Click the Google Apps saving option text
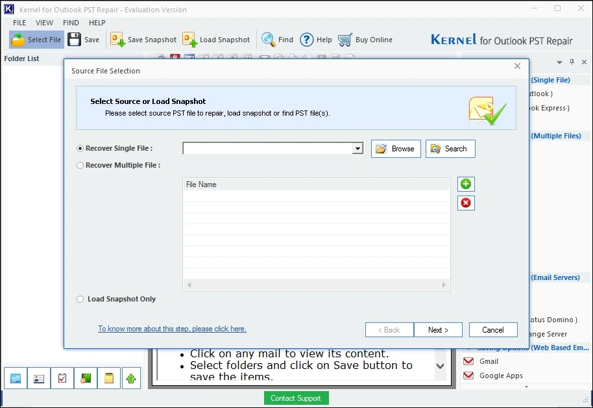Screen dimensions: 593x408 (501, 376)
